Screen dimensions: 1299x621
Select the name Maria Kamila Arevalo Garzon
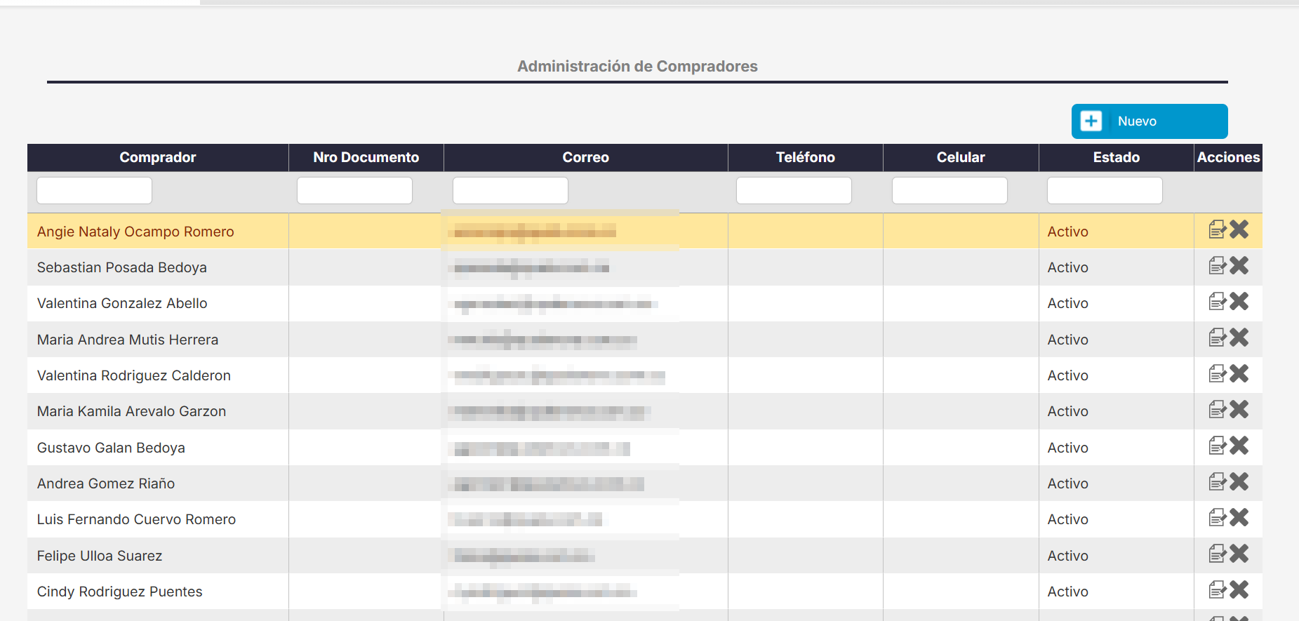[x=131, y=411]
